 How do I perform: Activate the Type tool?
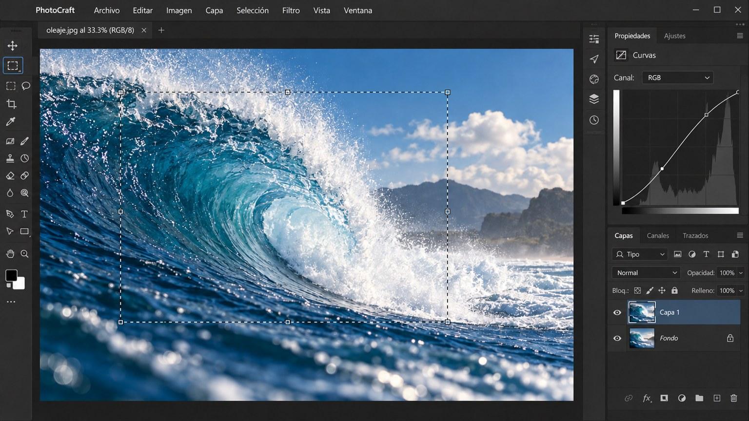24,214
